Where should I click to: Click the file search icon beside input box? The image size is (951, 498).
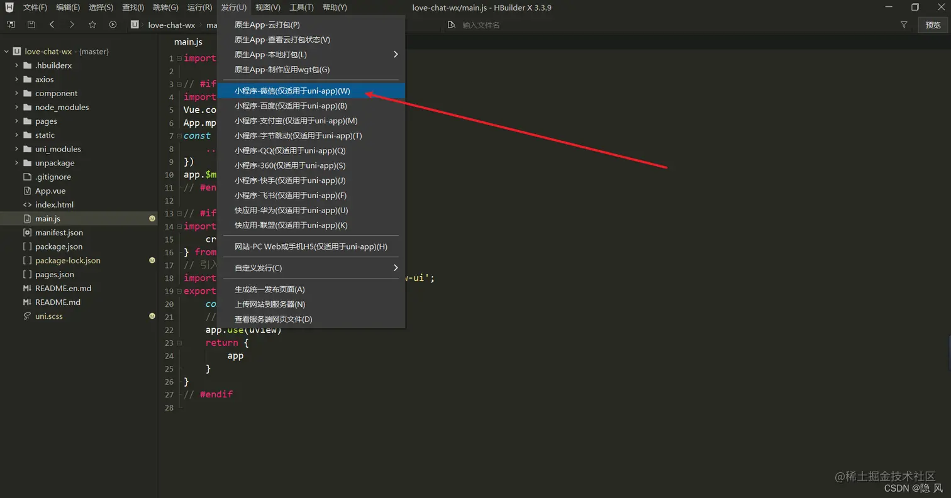click(x=451, y=25)
